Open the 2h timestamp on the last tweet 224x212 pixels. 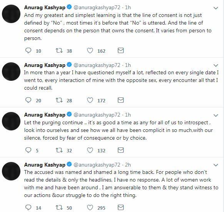(128, 165)
